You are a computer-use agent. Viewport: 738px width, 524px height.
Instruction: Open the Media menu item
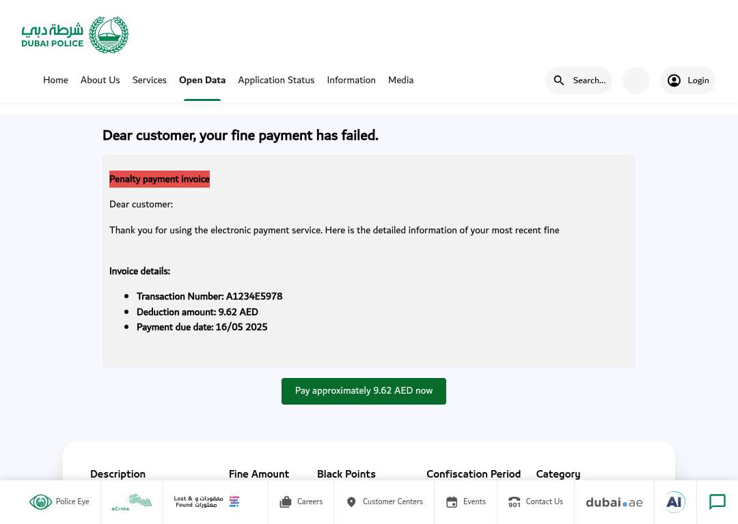click(x=400, y=80)
